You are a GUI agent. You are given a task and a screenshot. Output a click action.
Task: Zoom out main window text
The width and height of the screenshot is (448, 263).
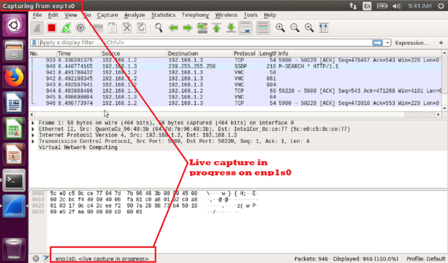pyautogui.click(x=295, y=28)
